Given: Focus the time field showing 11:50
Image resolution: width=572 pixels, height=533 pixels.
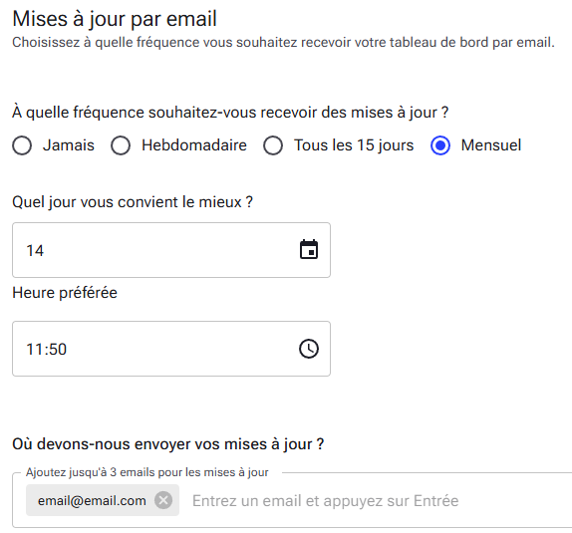Looking at the screenshot, I should tap(171, 349).
